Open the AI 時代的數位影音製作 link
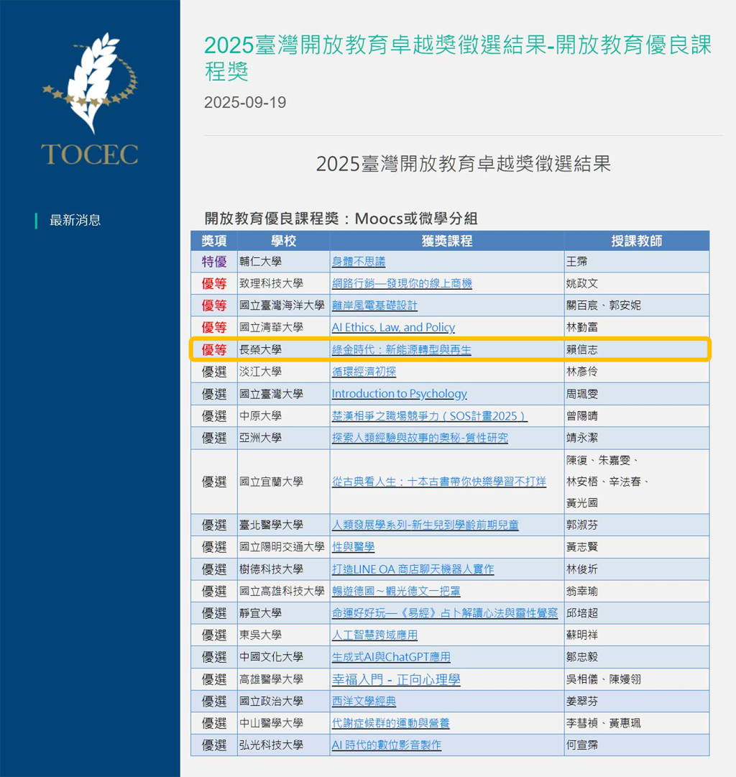736x777 pixels. [x=386, y=745]
